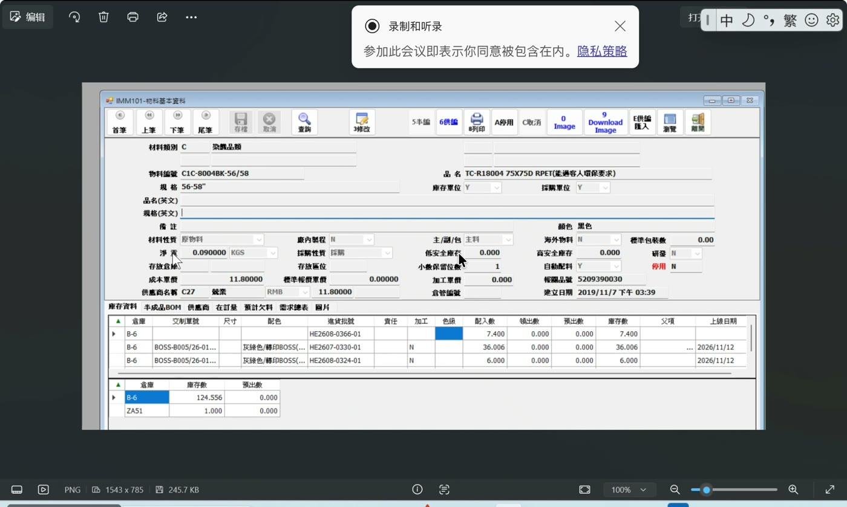The height and width of the screenshot is (507, 847).
Task: Click the 6供編 button
Action: pyautogui.click(x=448, y=122)
